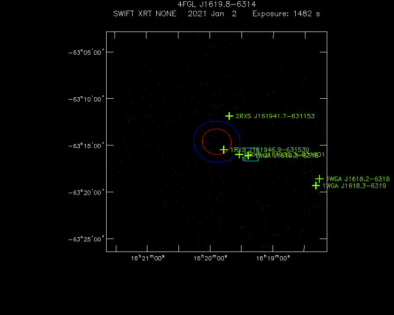Select the SWIFT XRT NONE instrument label
The width and height of the screenshot is (394, 315).
145,13
